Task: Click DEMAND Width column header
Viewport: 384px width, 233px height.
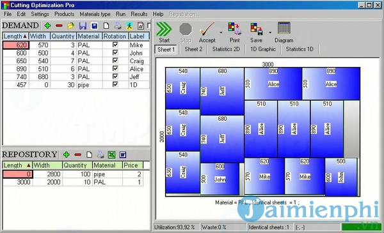Action: coord(40,36)
